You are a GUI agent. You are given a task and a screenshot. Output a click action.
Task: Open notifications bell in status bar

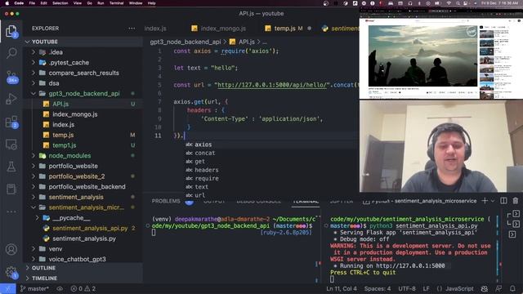point(512,288)
